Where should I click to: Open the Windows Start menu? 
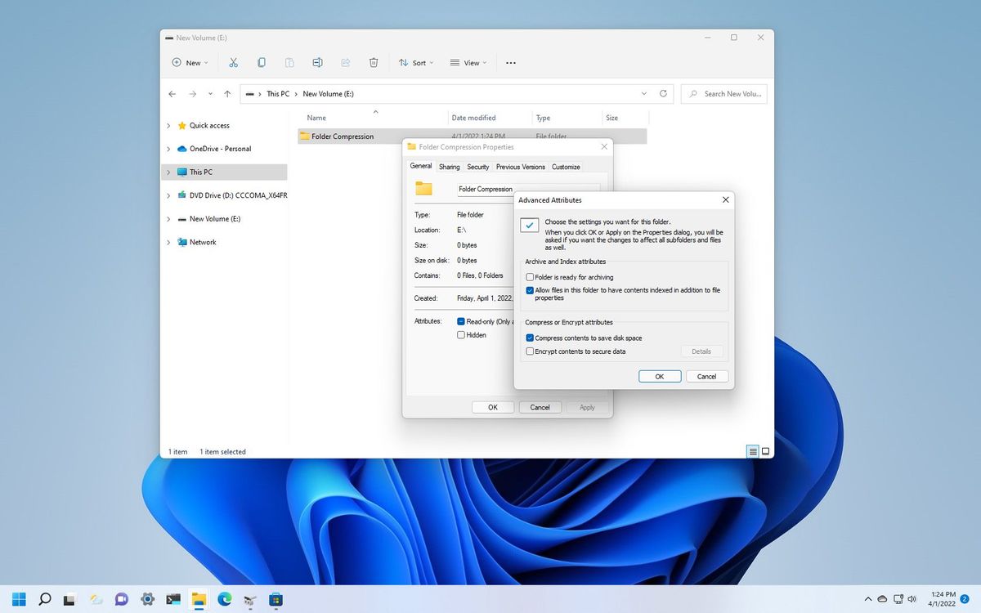pyautogui.click(x=17, y=598)
